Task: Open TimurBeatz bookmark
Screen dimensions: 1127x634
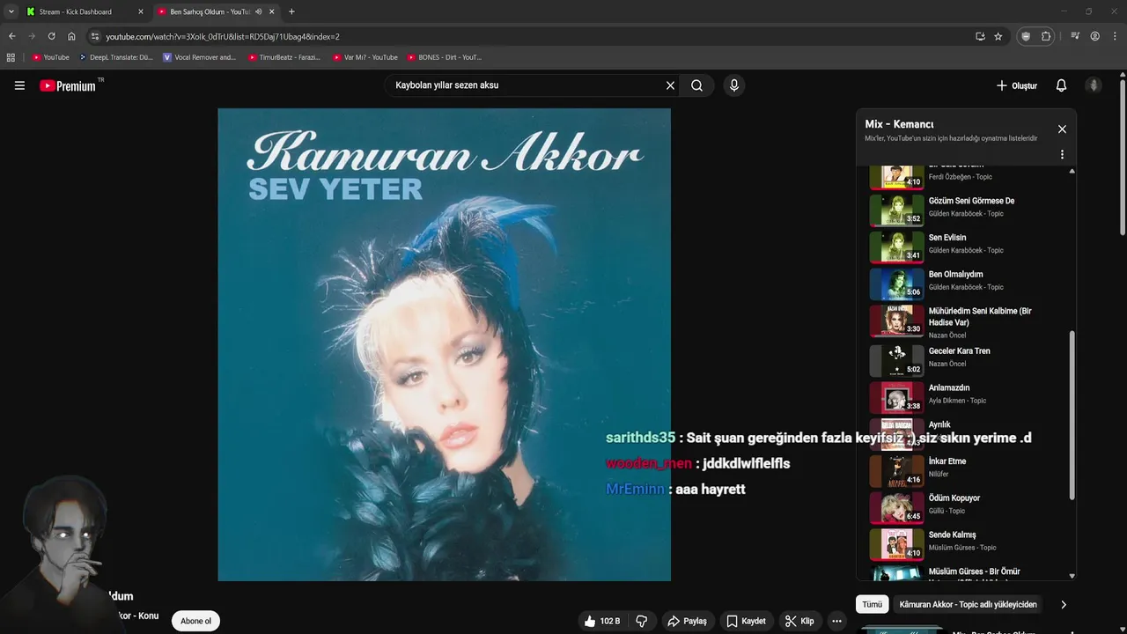Action: point(284,57)
